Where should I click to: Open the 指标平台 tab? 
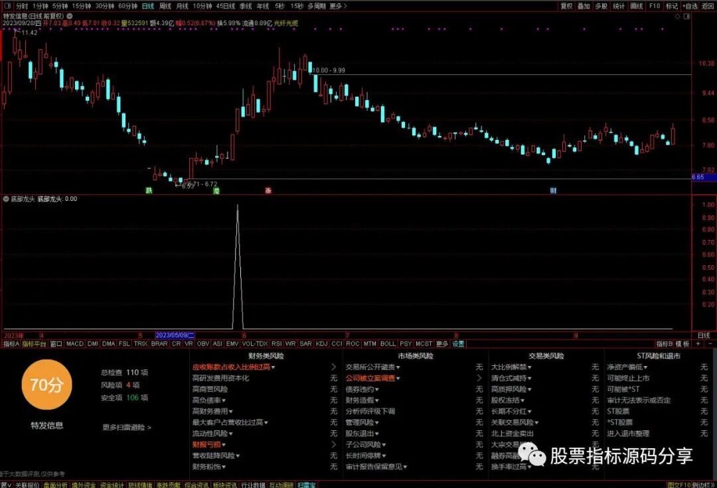(35, 343)
